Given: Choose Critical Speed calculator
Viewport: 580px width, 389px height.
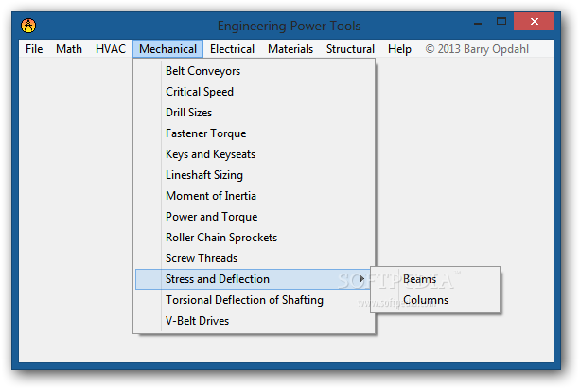Looking at the screenshot, I should coord(255,92).
